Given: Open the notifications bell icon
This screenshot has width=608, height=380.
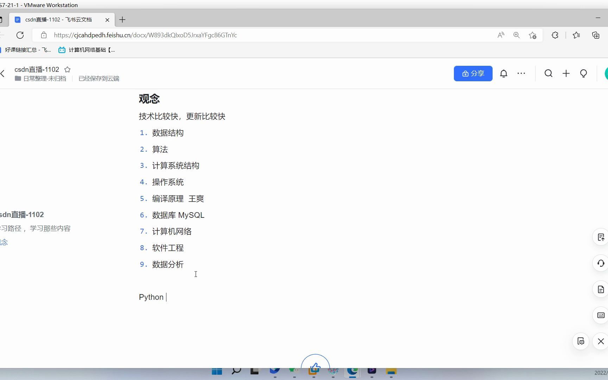Looking at the screenshot, I should [x=504, y=74].
